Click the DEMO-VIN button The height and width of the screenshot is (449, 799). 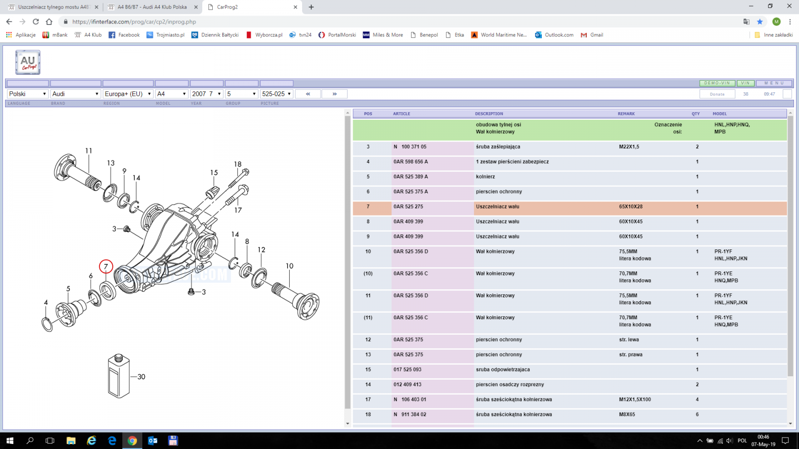(717, 83)
